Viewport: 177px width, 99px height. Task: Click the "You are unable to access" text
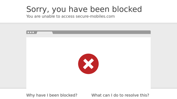tap(50, 16)
